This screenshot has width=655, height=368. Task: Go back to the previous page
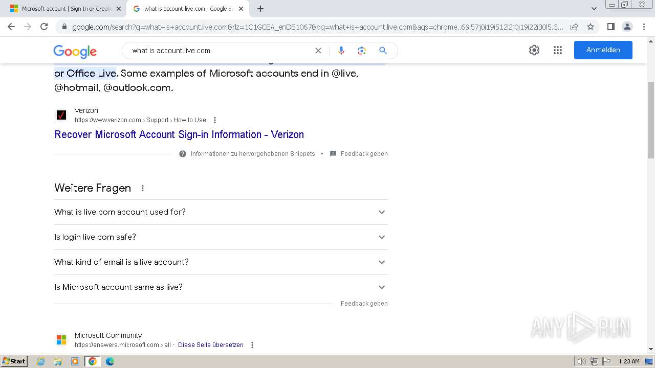11,27
